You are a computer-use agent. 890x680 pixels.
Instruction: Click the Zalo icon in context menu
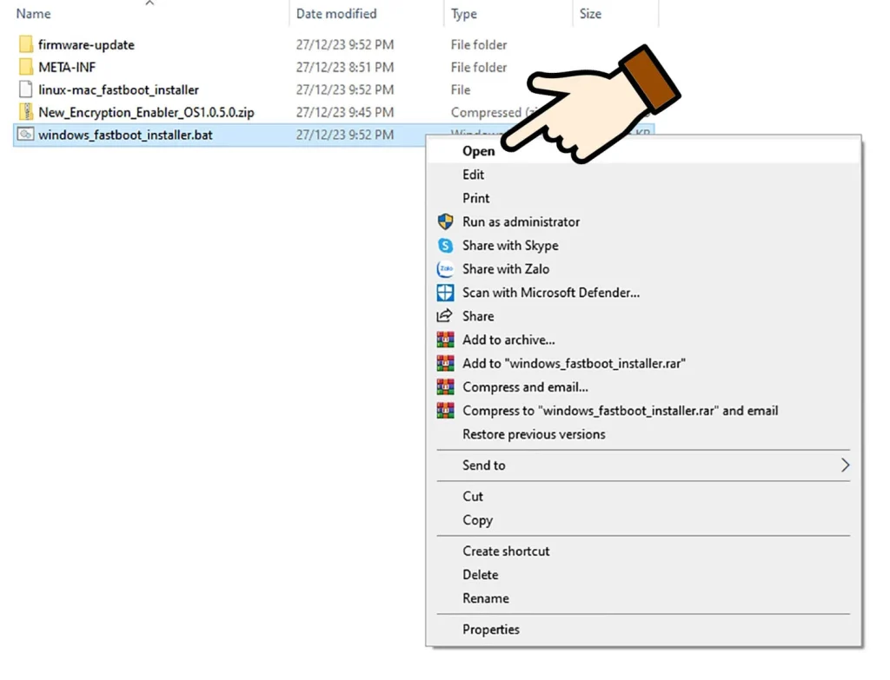point(445,269)
